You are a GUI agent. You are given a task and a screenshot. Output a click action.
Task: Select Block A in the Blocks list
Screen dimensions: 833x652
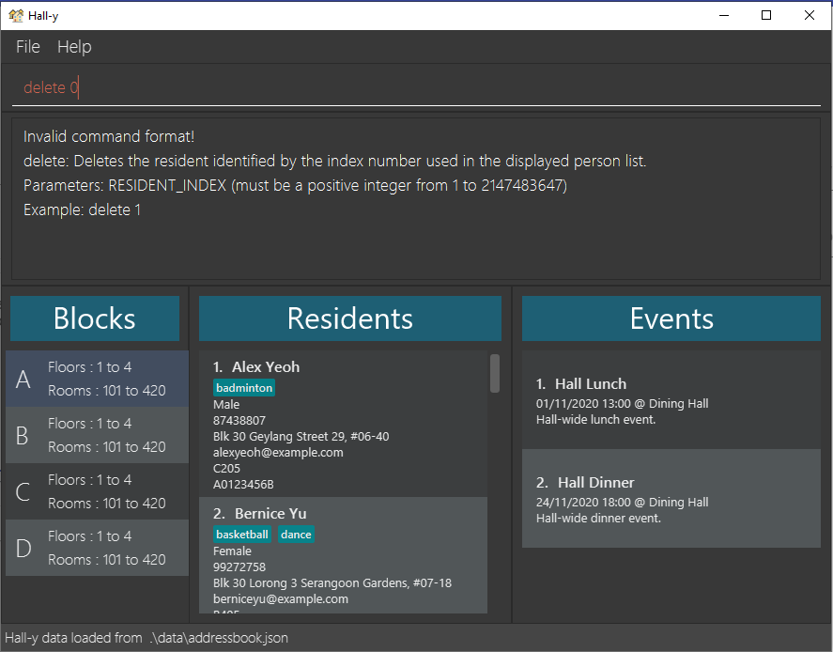pos(98,379)
